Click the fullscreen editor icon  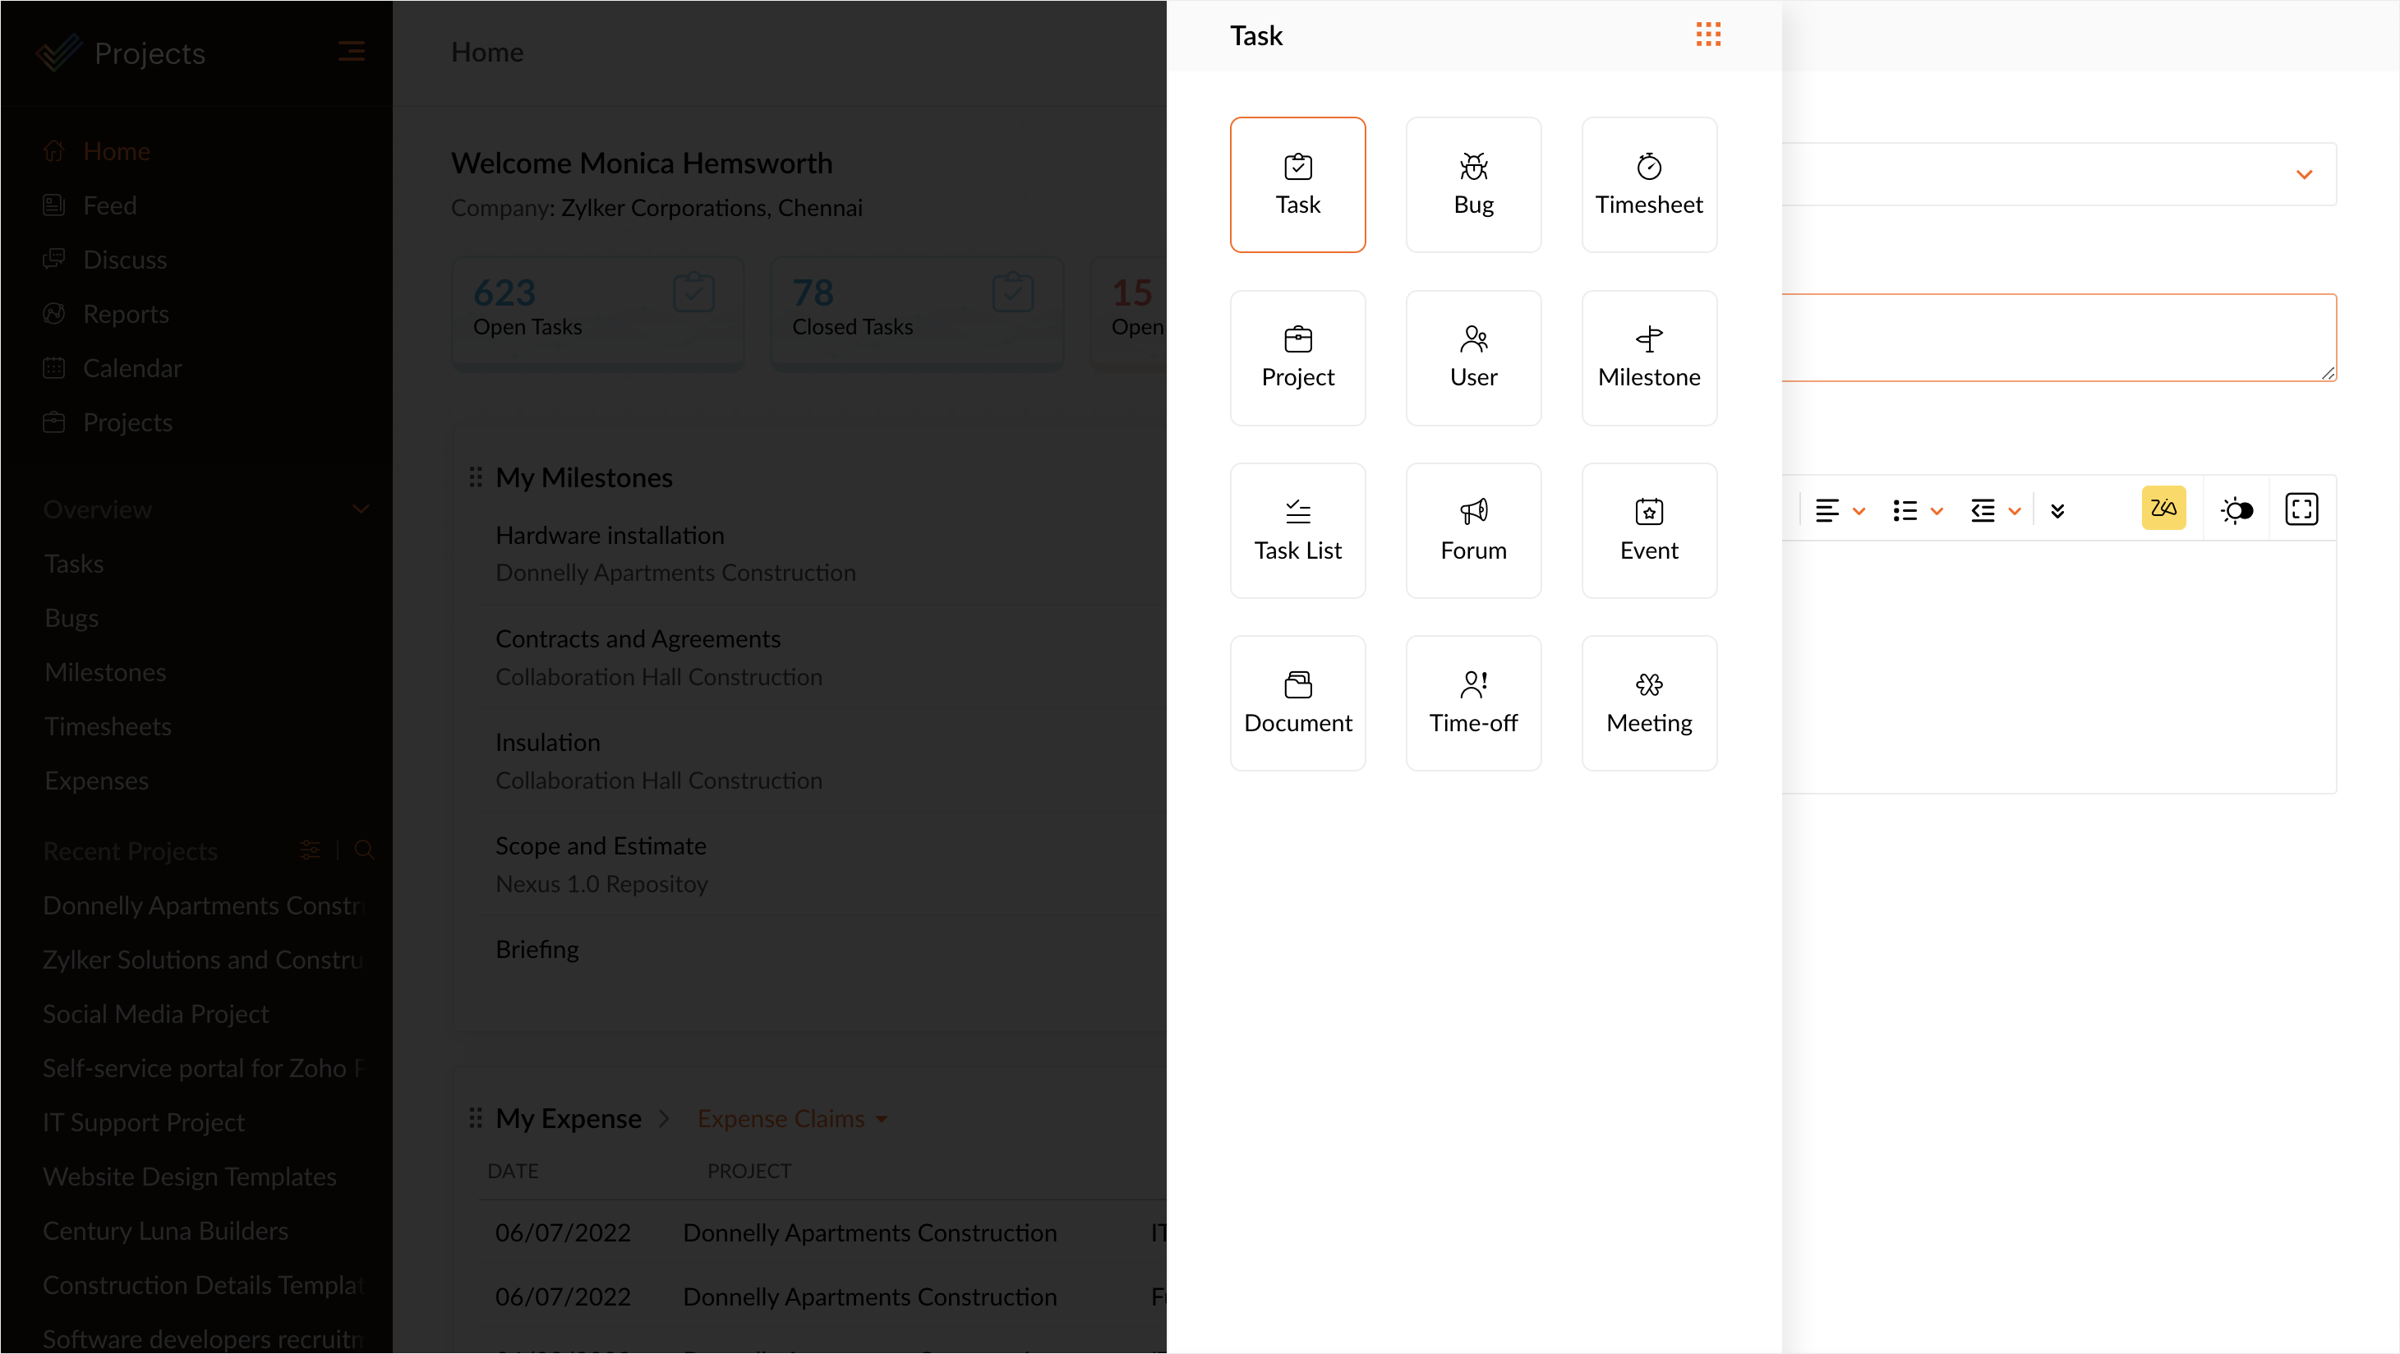click(2301, 509)
